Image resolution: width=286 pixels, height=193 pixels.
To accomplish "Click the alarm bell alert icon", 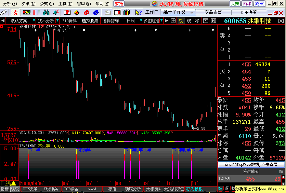I will coord(56,12).
